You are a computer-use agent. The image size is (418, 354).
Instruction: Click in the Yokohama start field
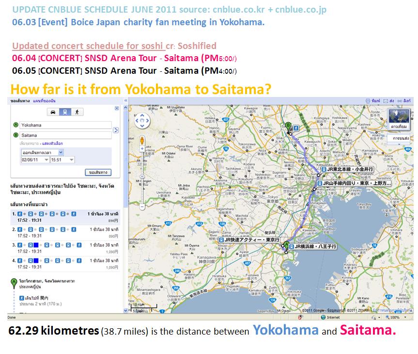tap(66, 125)
